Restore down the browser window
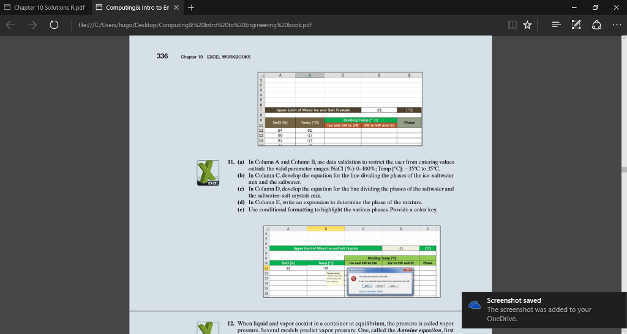This screenshot has height=334, width=627. [x=595, y=7]
